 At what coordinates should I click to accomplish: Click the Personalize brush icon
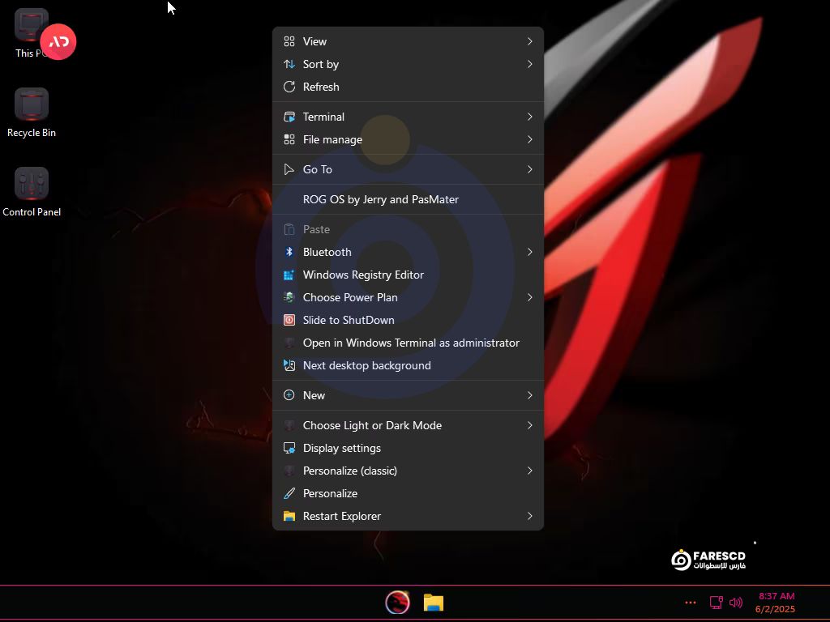tap(289, 493)
